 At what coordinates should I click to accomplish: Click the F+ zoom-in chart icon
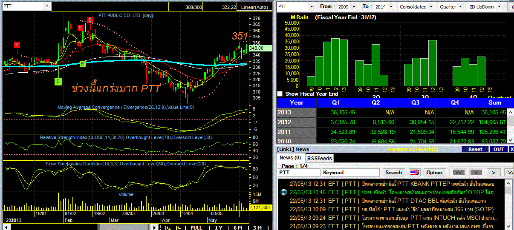[168, 227]
